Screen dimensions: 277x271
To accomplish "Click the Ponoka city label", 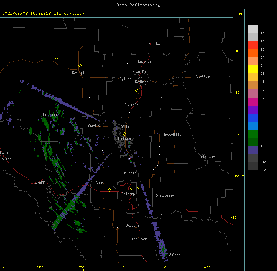I will pos(154,44).
